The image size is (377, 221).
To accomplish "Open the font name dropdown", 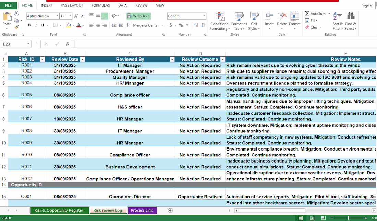I will coord(57,16).
